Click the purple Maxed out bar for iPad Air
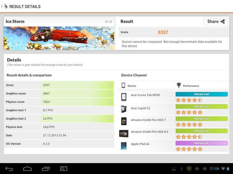 pyautogui.click(x=201, y=143)
